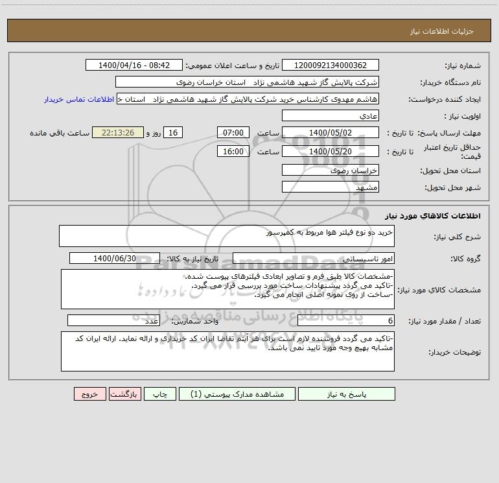
Task: Click the goods group field امور تاسیساتی
Action: [x=314, y=258]
